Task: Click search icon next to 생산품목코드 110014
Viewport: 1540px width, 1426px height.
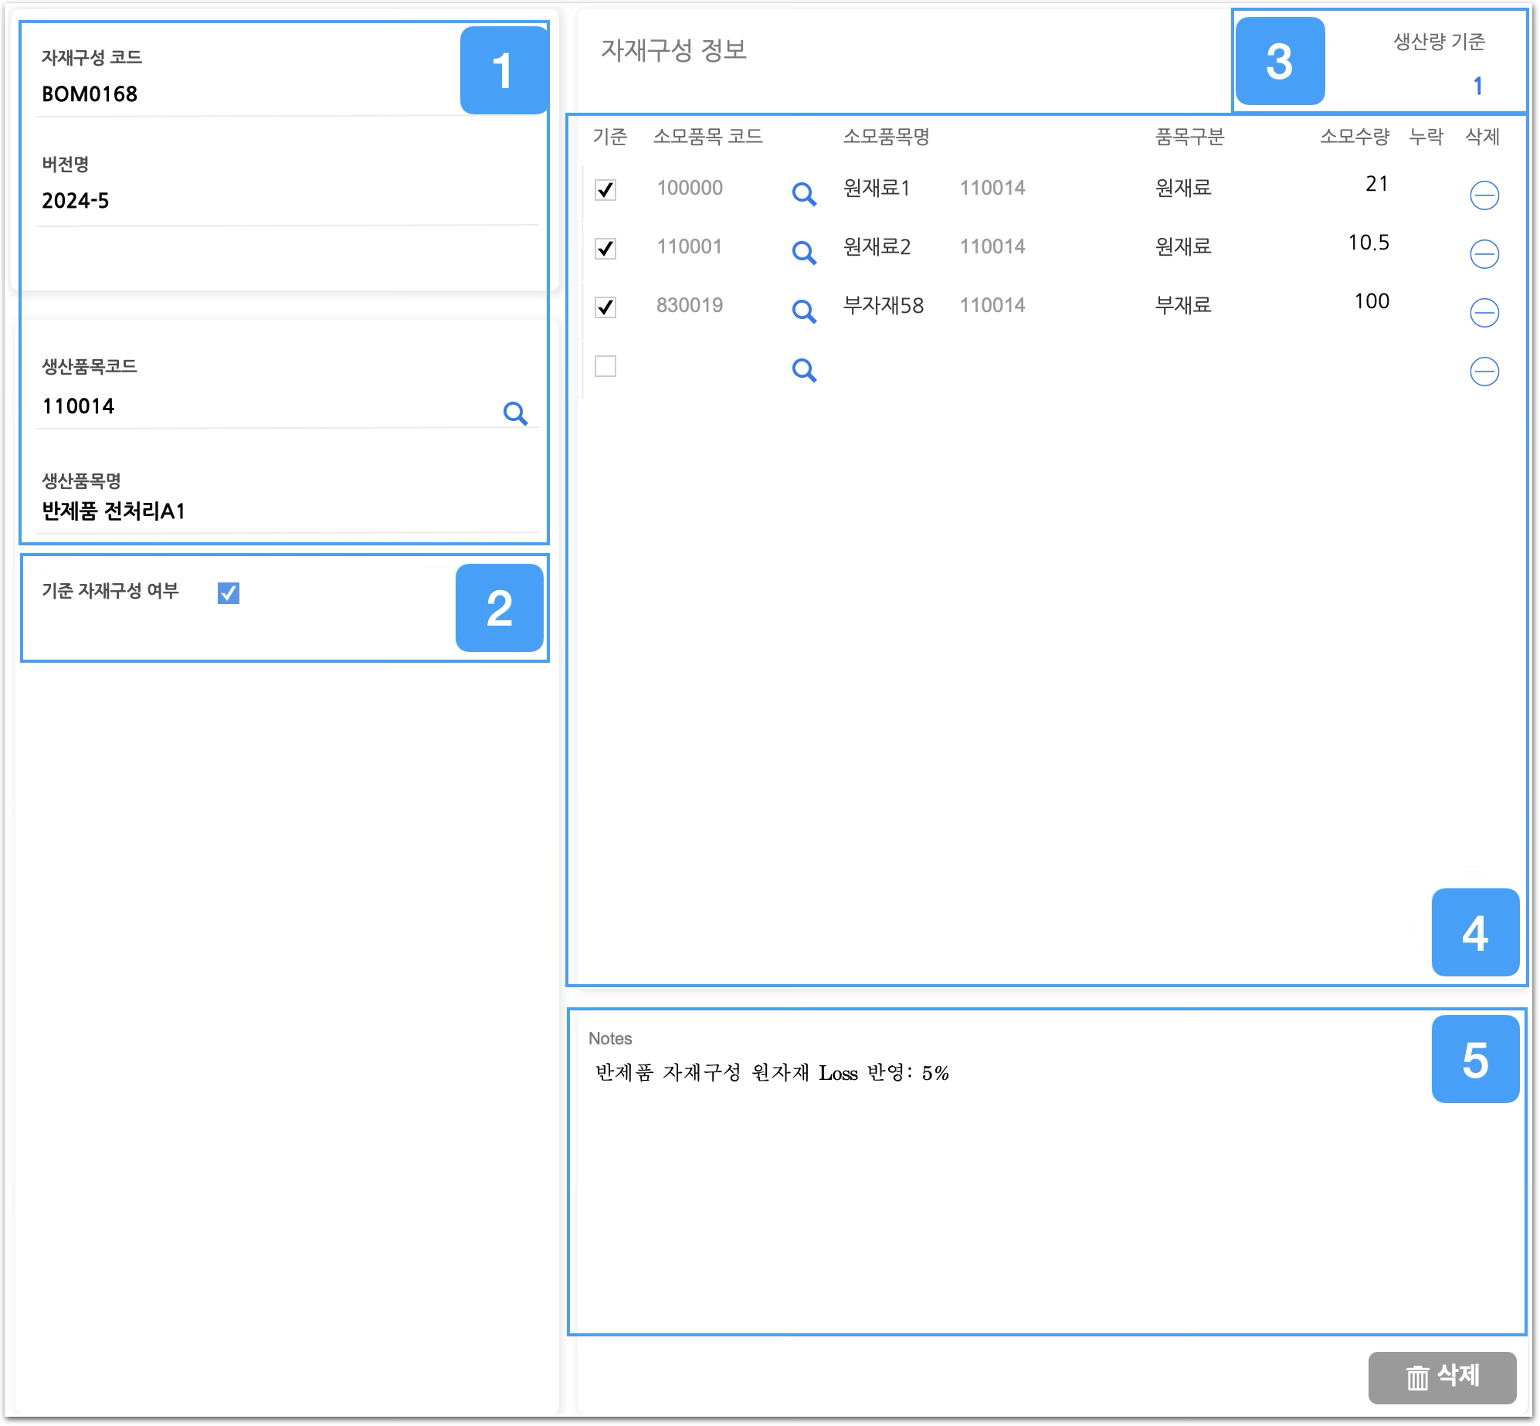Action: 515,413
